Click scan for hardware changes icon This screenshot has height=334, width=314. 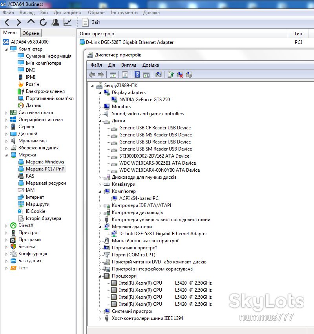pyautogui.click(x=158, y=74)
